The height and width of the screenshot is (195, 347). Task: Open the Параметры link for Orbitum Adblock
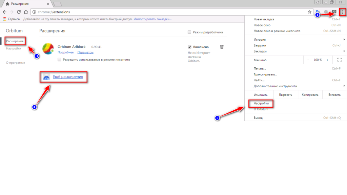85,52
